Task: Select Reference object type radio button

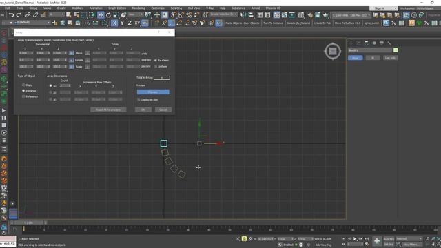Action: click(23, 96)
